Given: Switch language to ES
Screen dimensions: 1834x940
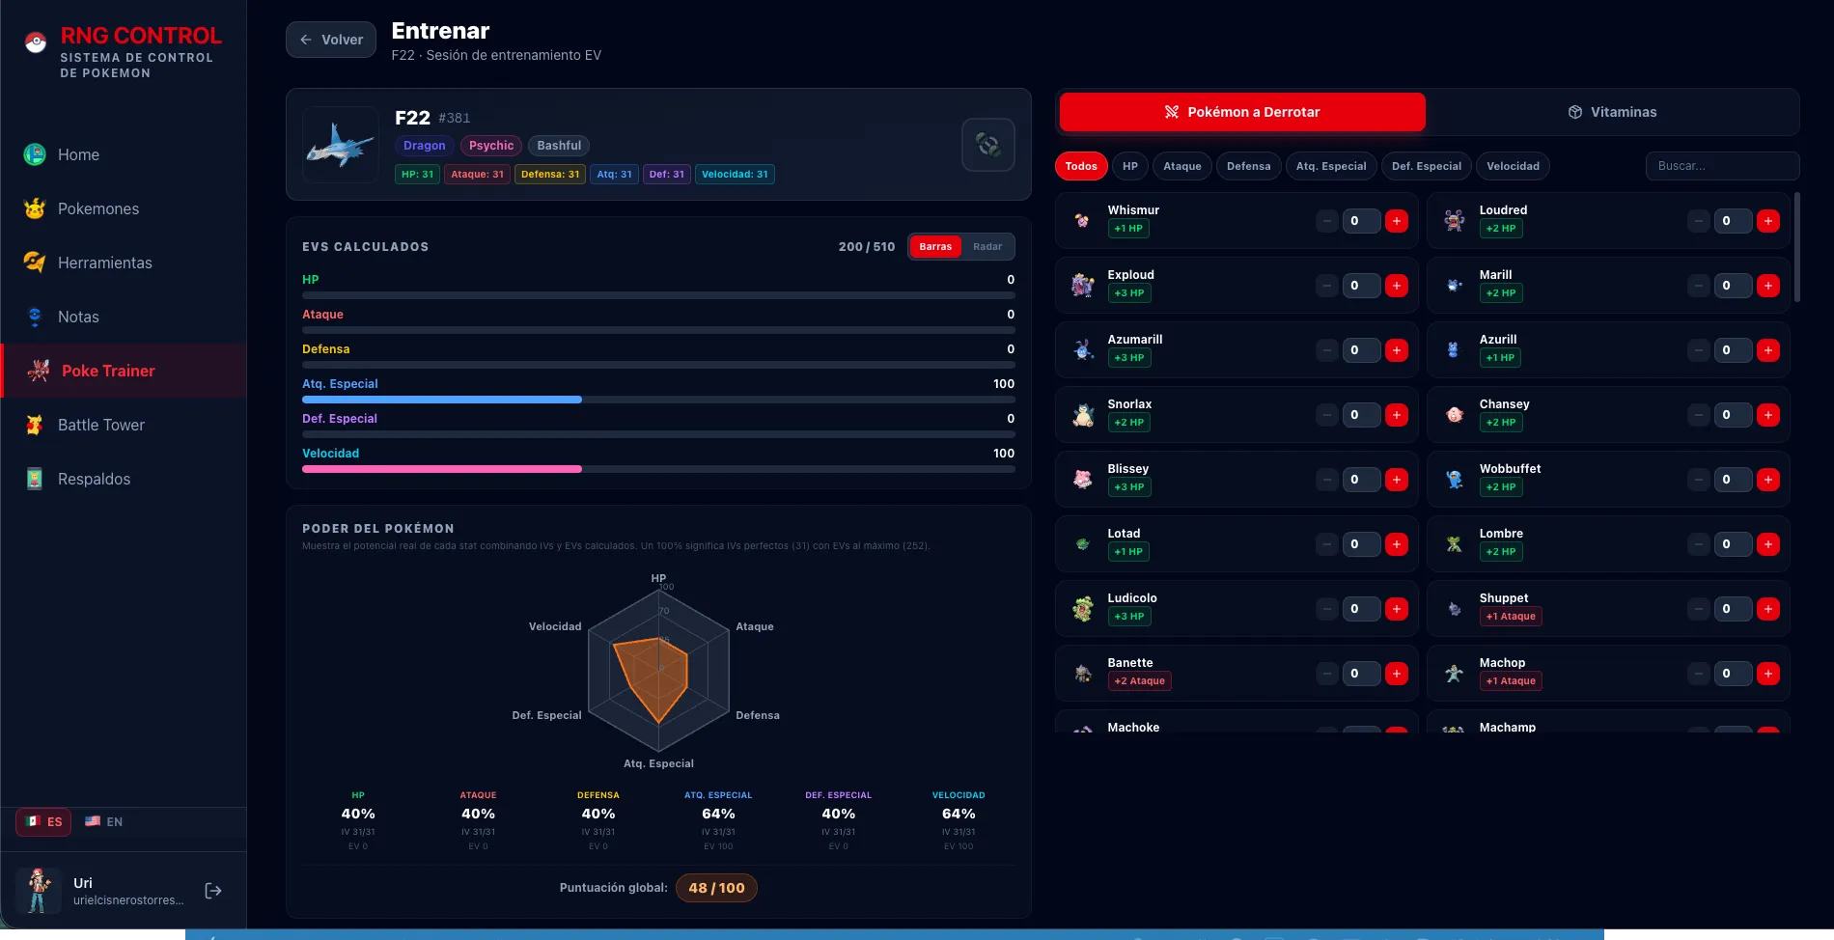Looking at the screenshot, I should (43, 822).
